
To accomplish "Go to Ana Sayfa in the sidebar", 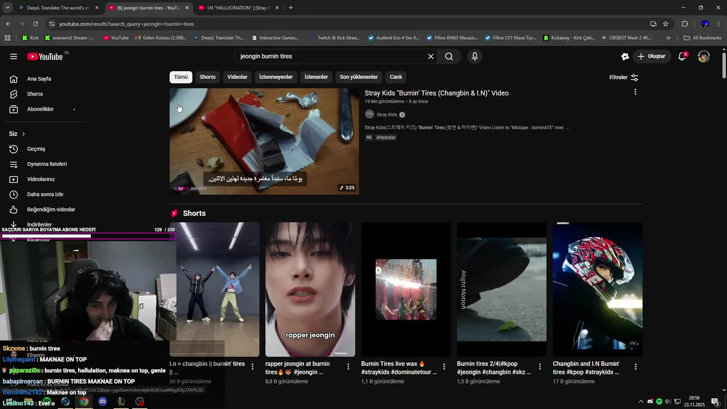I will [x=39, y=79].
